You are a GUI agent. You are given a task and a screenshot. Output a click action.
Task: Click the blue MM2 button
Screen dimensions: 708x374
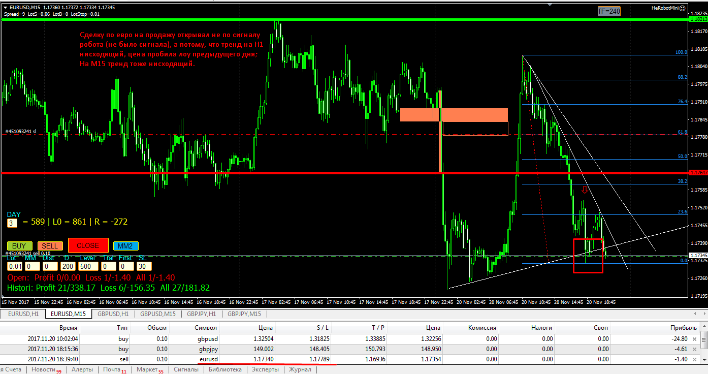[125, 246]
